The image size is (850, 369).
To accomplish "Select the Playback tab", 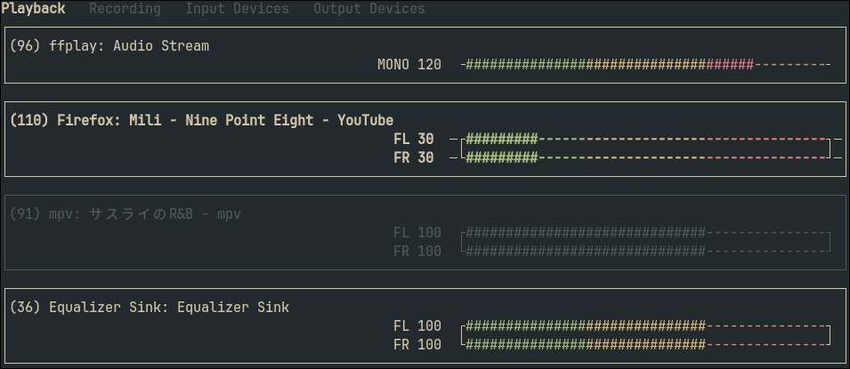I will [33, 9].
